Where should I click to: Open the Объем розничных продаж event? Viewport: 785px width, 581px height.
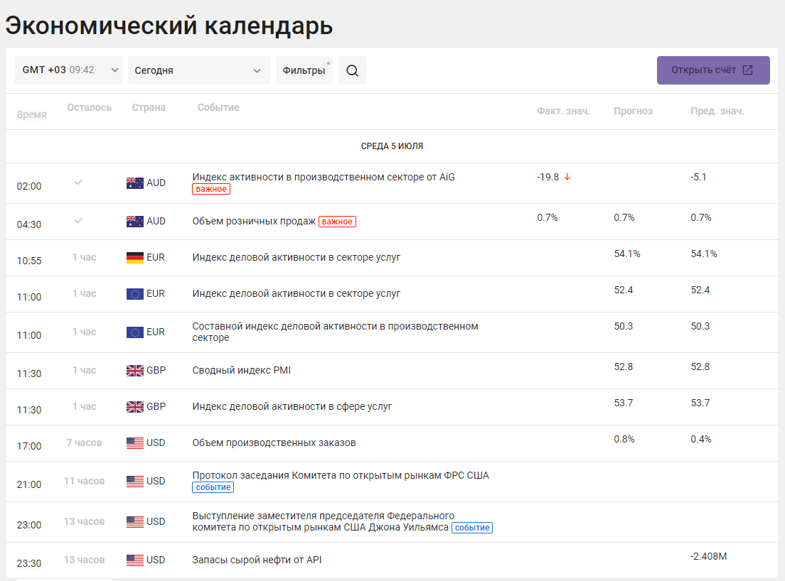pyautogui.click(x=254, y=221)
